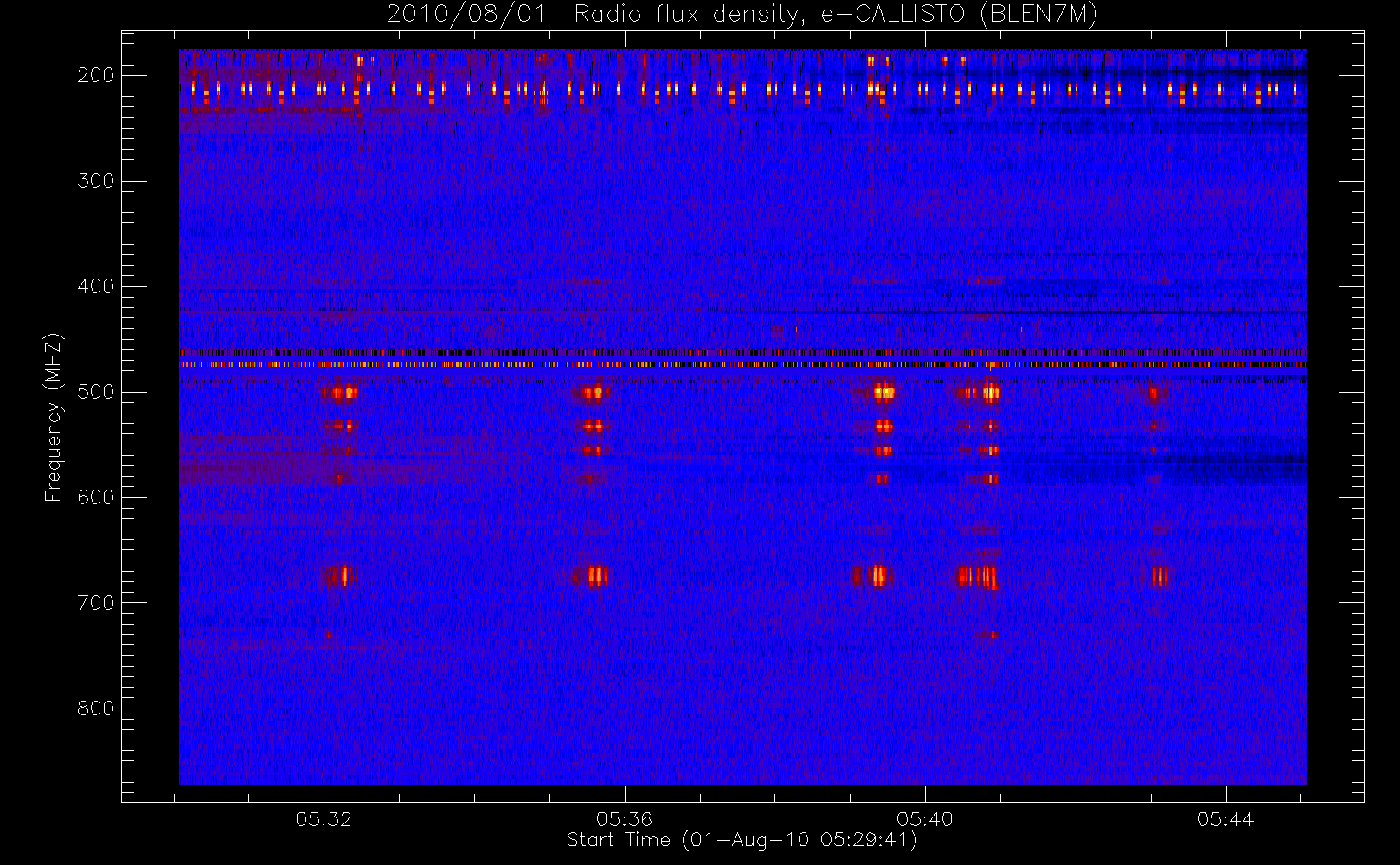
Task: Click the 05:44 time tick label
Action: click(1225, 819)
